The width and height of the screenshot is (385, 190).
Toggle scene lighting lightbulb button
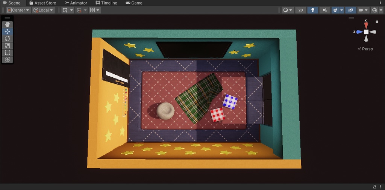coord(312,10)
